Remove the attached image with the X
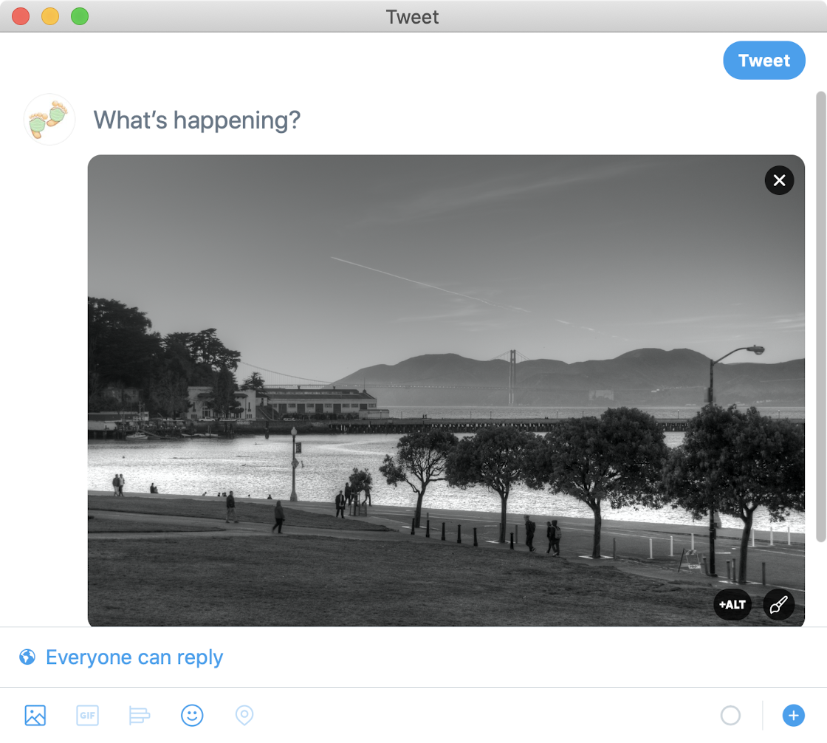 coord(779,180)
